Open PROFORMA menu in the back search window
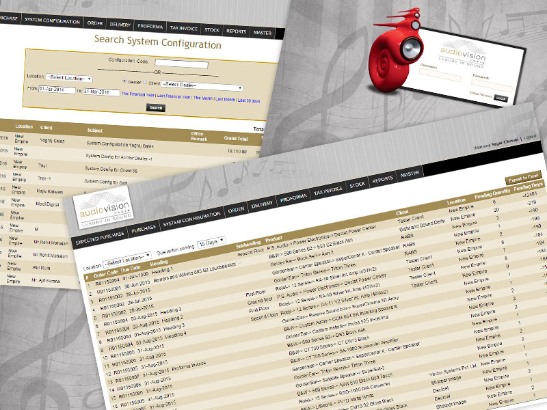This screenshot has width=547, height=410. (x=150, y=27)
